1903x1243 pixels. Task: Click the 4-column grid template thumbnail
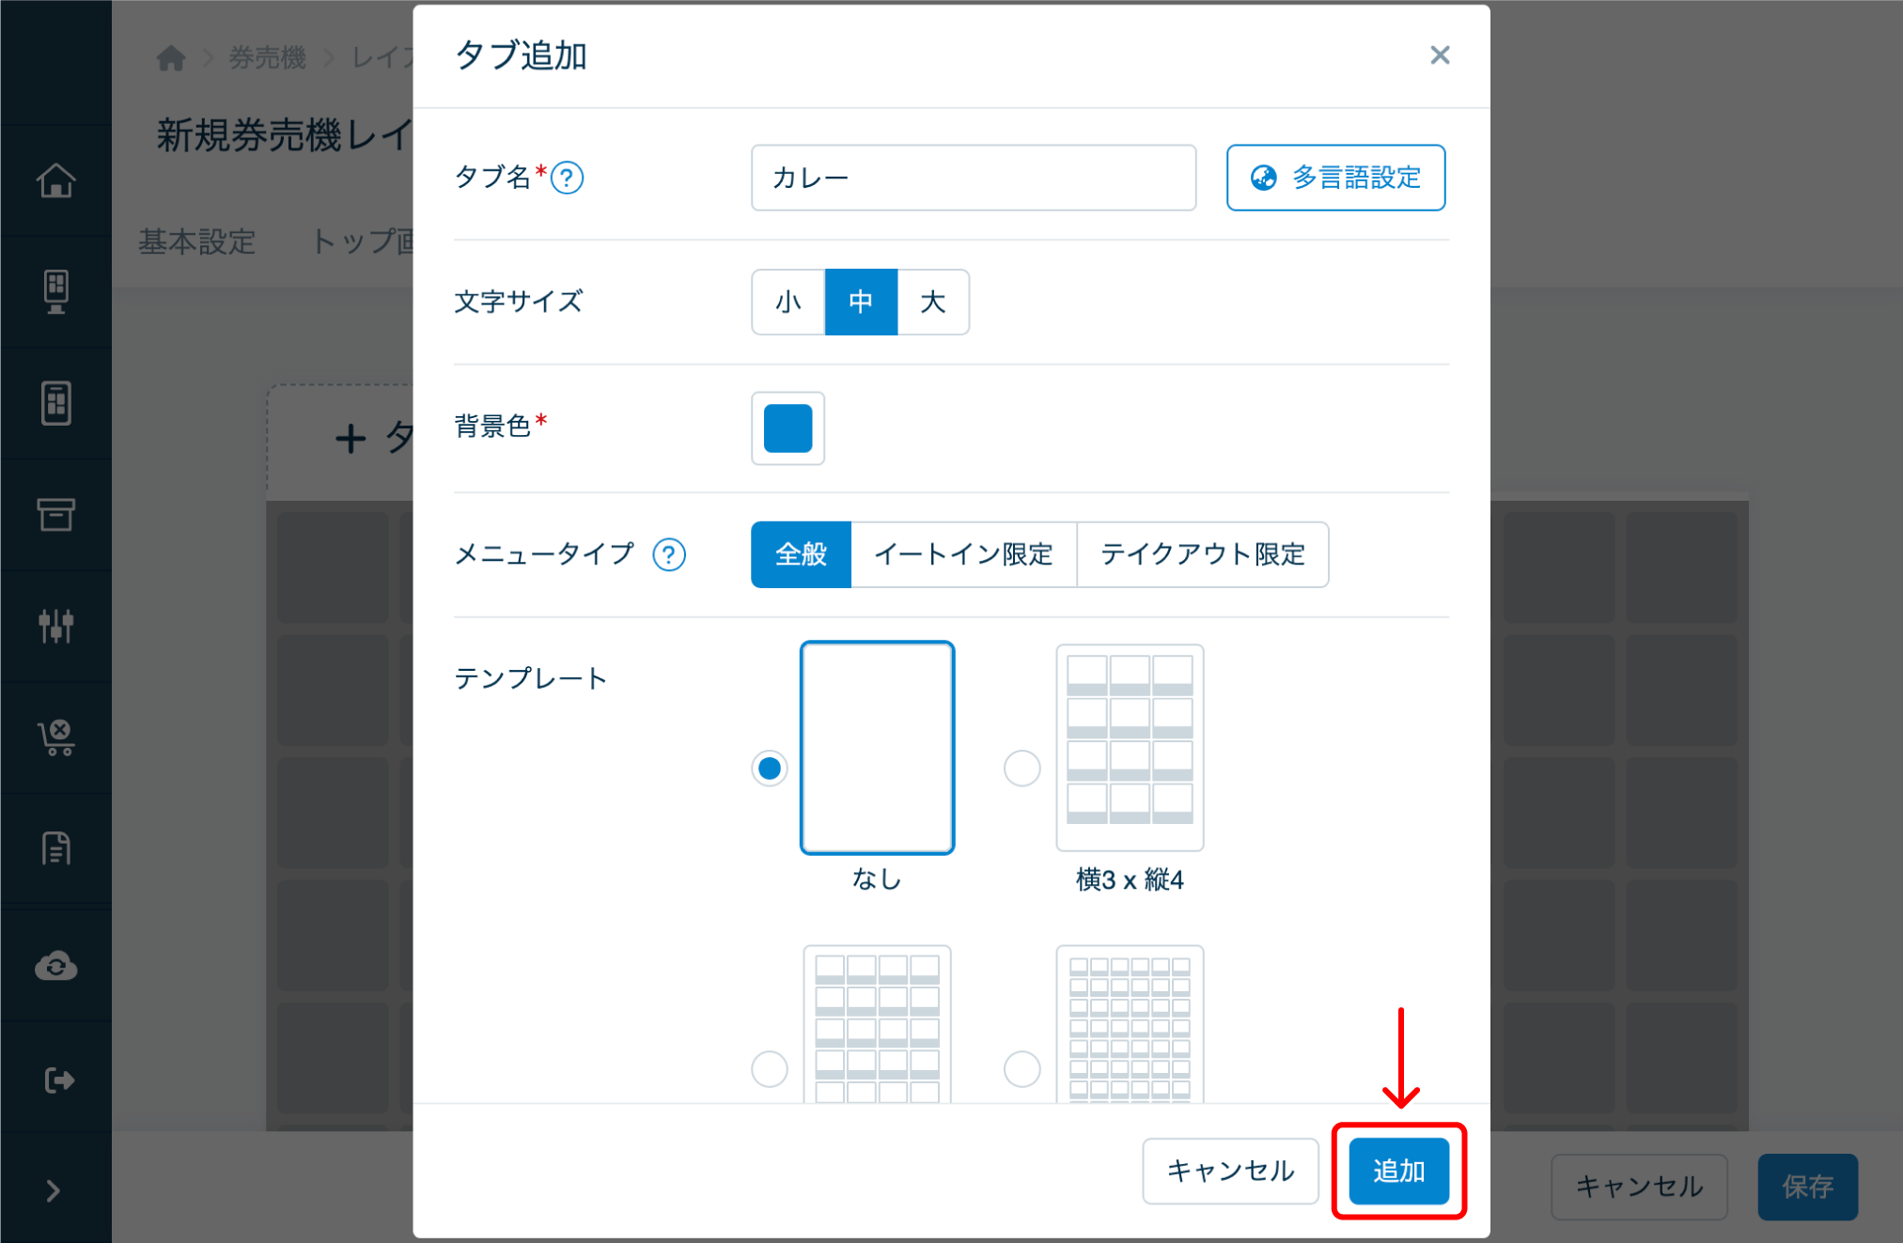pyautogui.click(x=877, y=1024)
